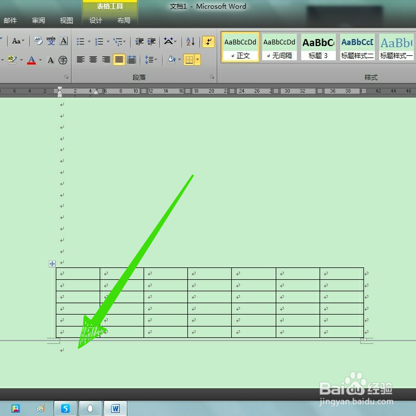
Task: Sort with the A-Z sort icon
Action: (x=190, y=41)
